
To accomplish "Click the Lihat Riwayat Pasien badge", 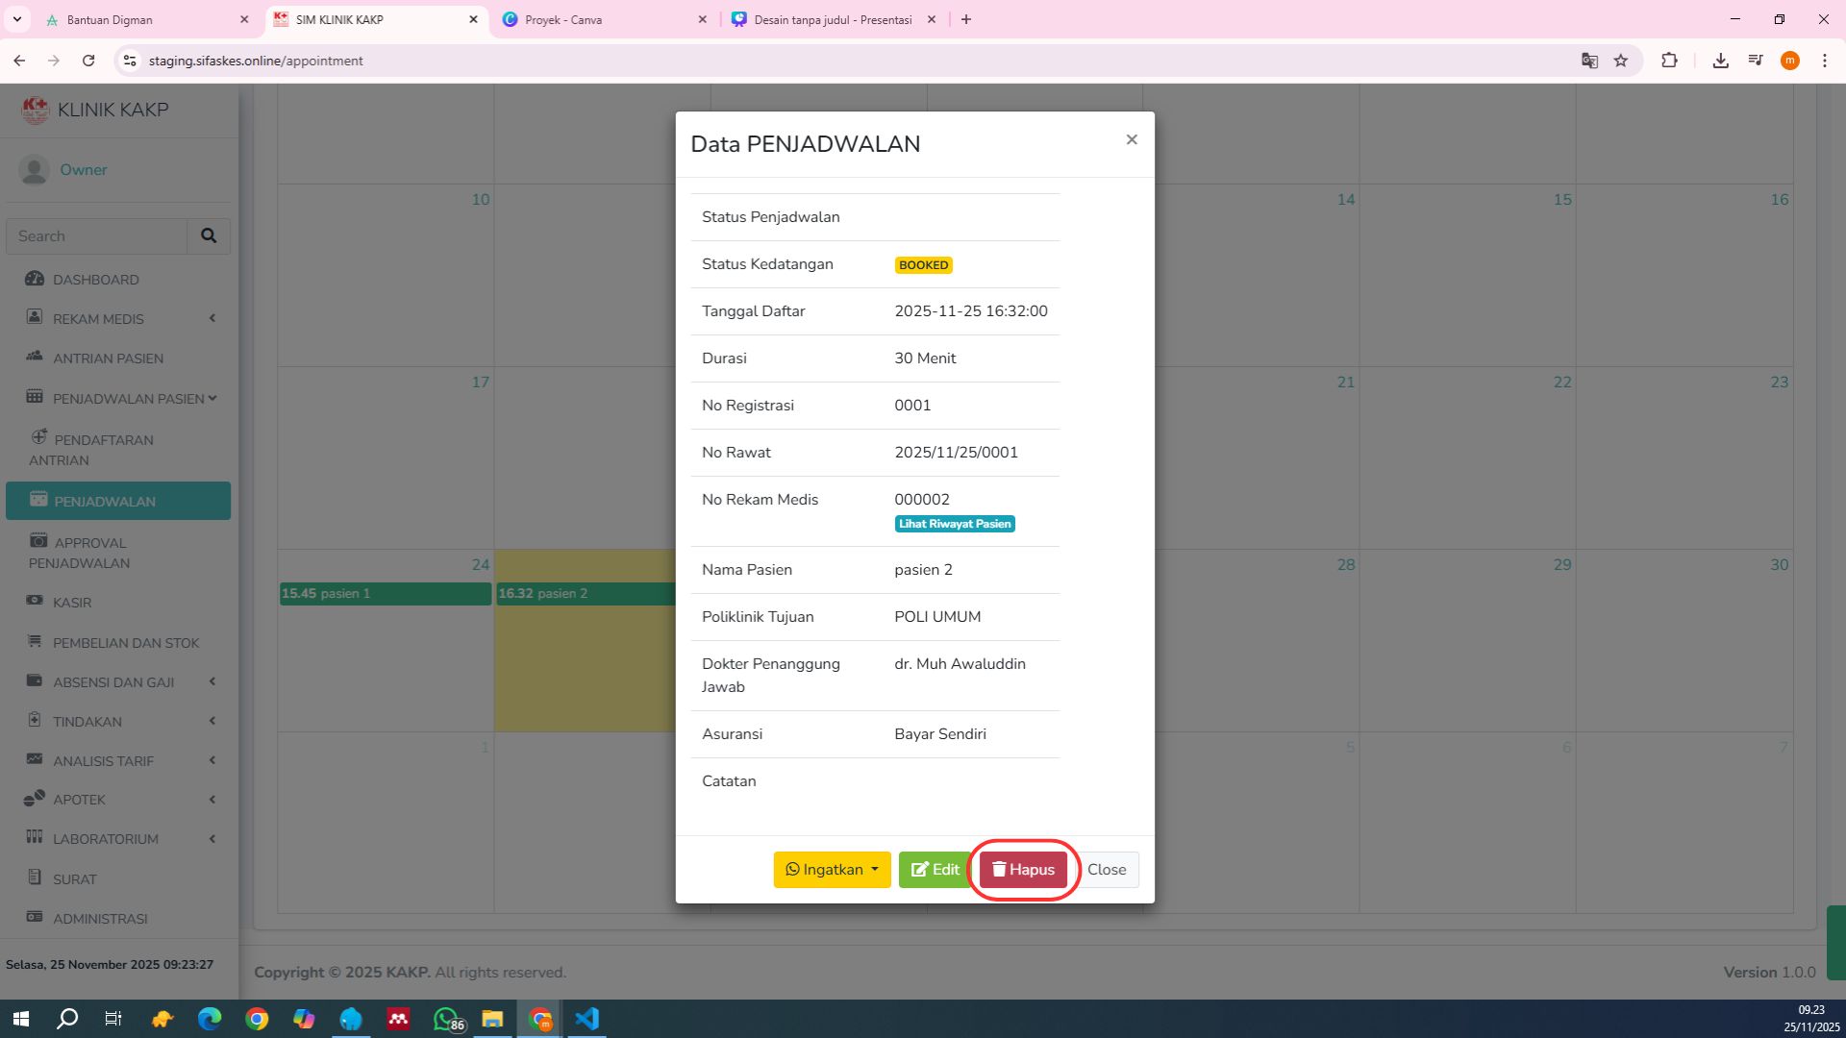I will tap(955, 524).
